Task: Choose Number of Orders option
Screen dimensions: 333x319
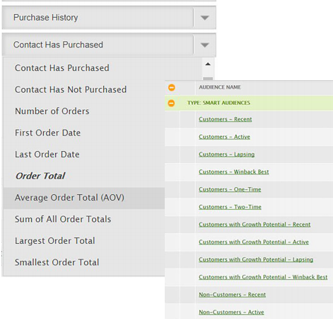Action: 52,111
